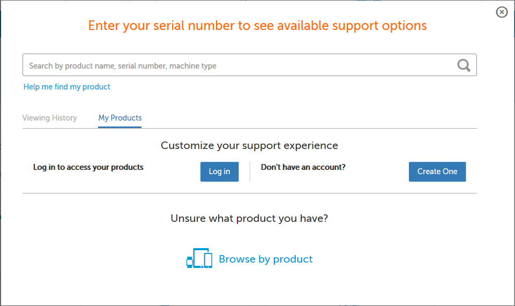Click the vertical divider between Log in and account prompt
Viewport: 515px width, 306px height.
250,171
